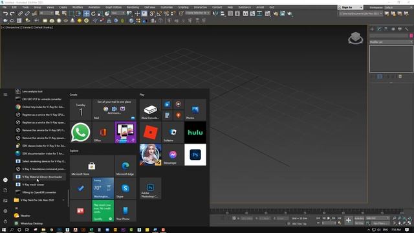414x233 pixels.
Task: Open the Edit menu
Action: coord(14,7)
